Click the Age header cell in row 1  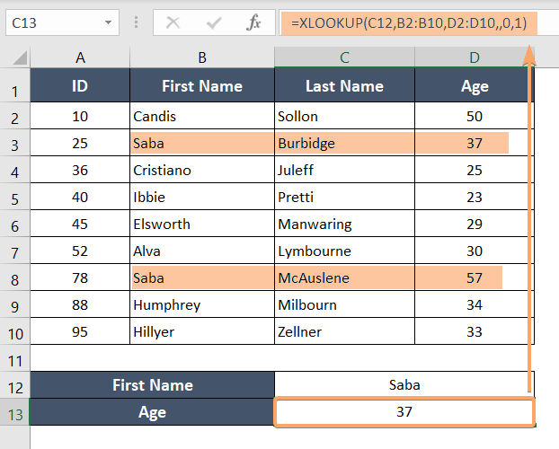[475, 85]
